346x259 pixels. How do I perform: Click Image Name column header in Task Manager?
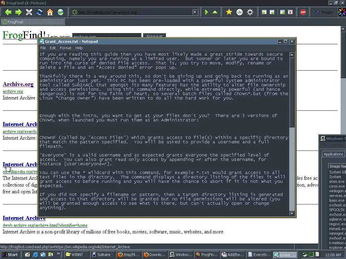pyautogui.click(x=337, y=166)
